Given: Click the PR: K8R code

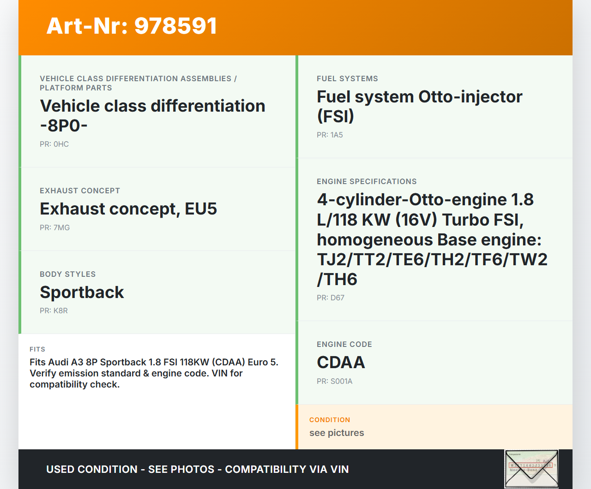Looking at the screenshot, I should (x=54, y=310).
